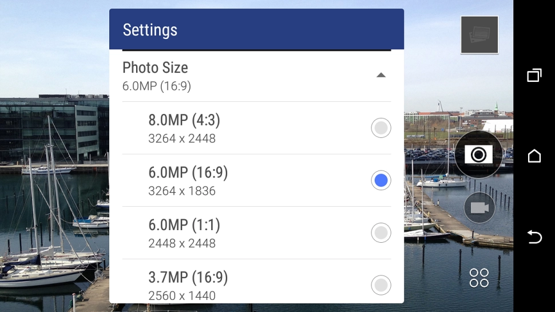Screen dimensions: 555x312
Task: Tap the 3264 x 1836 resolution text
Action: coord(182,191)
